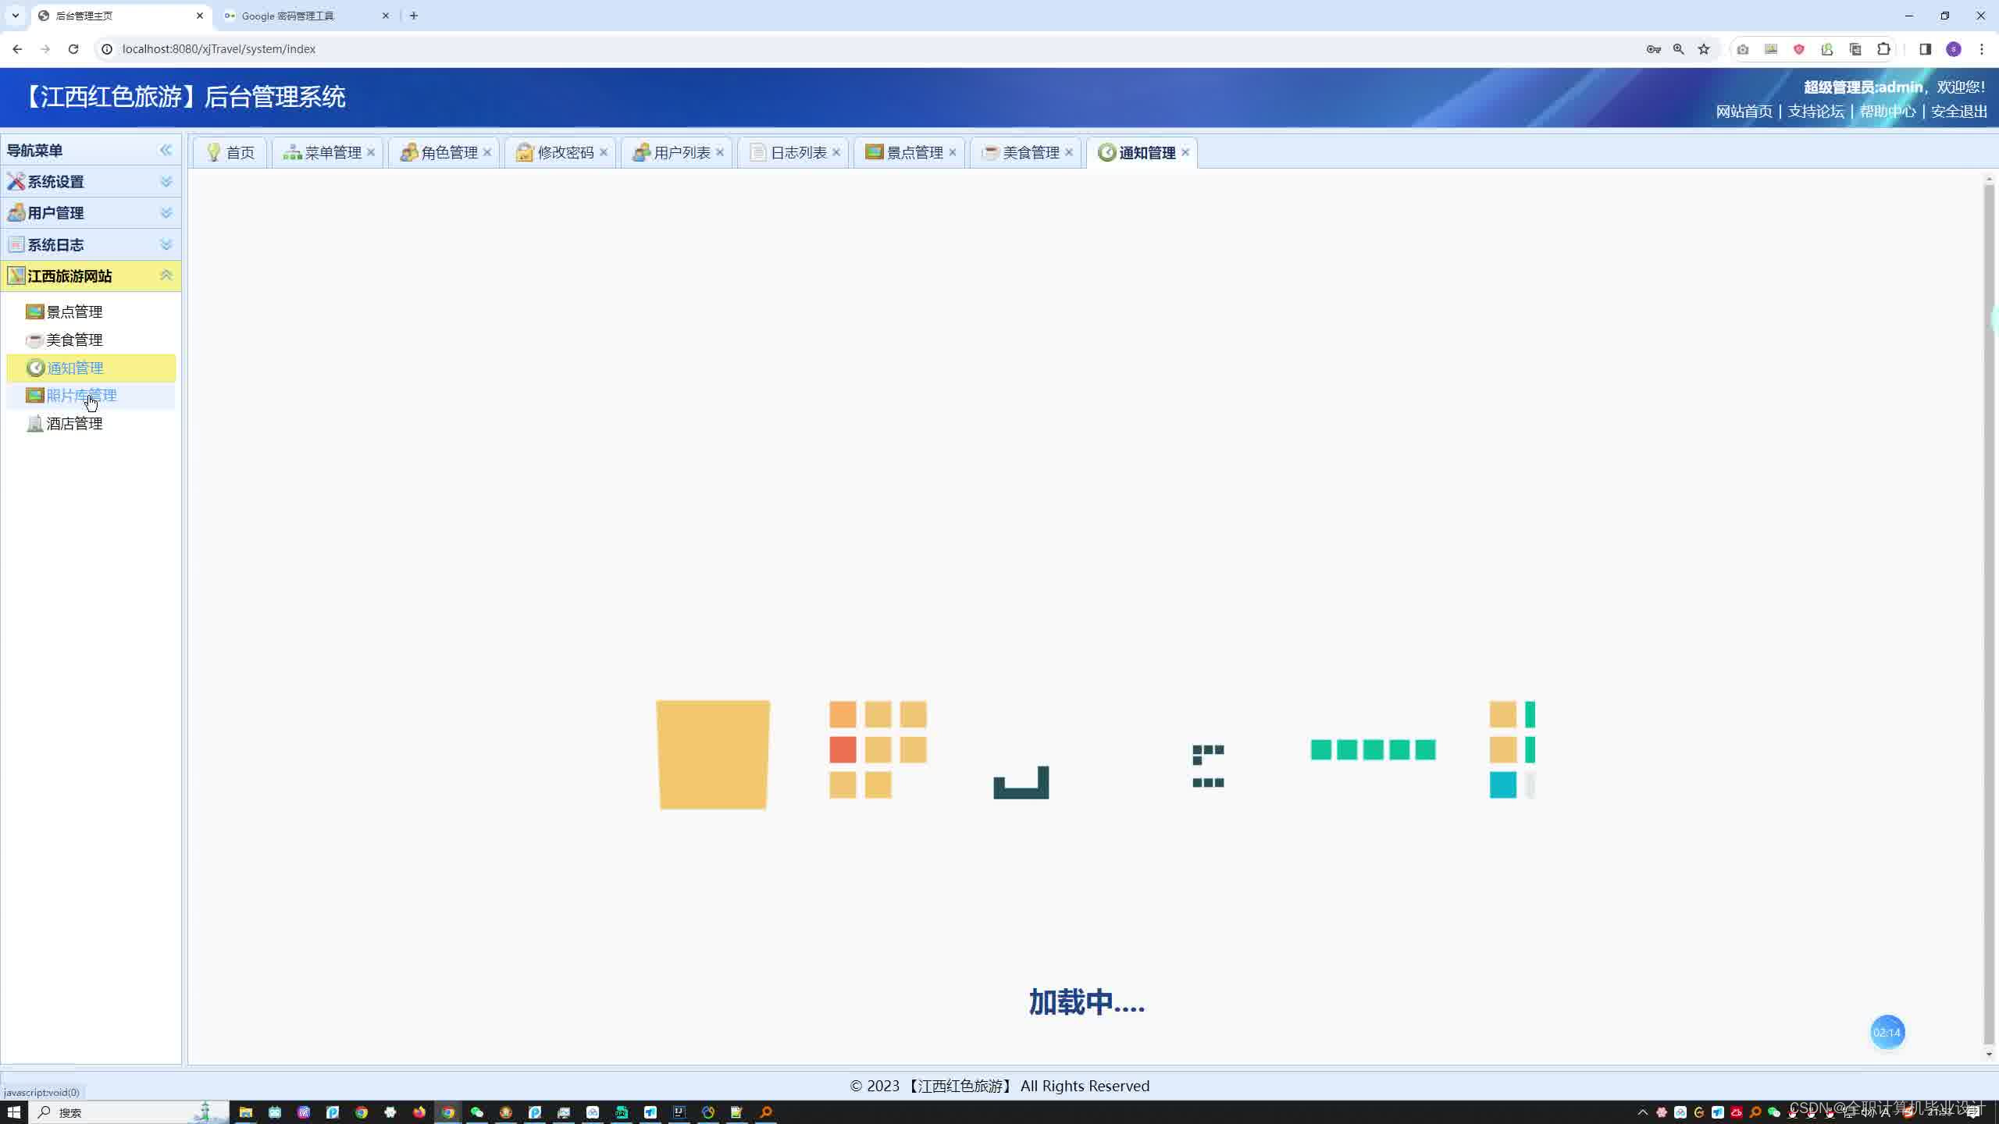Expand 系统设置 accordion section
Image resolution: width=1999 pixels, height=1124 pixels.
click(x=166, y=182)
